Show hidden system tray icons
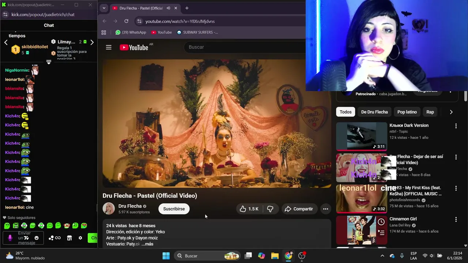The height and width of the screenshot is (263, 468). pyautogui.click(x=382, y=256)
